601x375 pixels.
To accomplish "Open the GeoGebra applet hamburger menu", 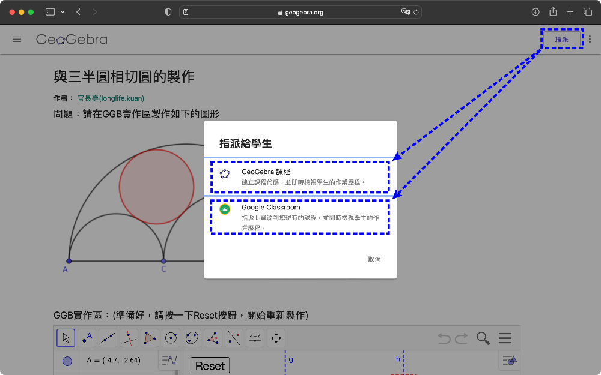I will [x=505, y=338].
